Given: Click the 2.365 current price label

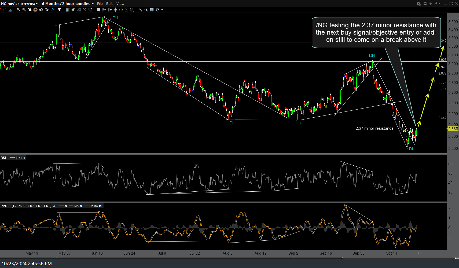Looking at the screenshot, I should click(x=453, y=129).
